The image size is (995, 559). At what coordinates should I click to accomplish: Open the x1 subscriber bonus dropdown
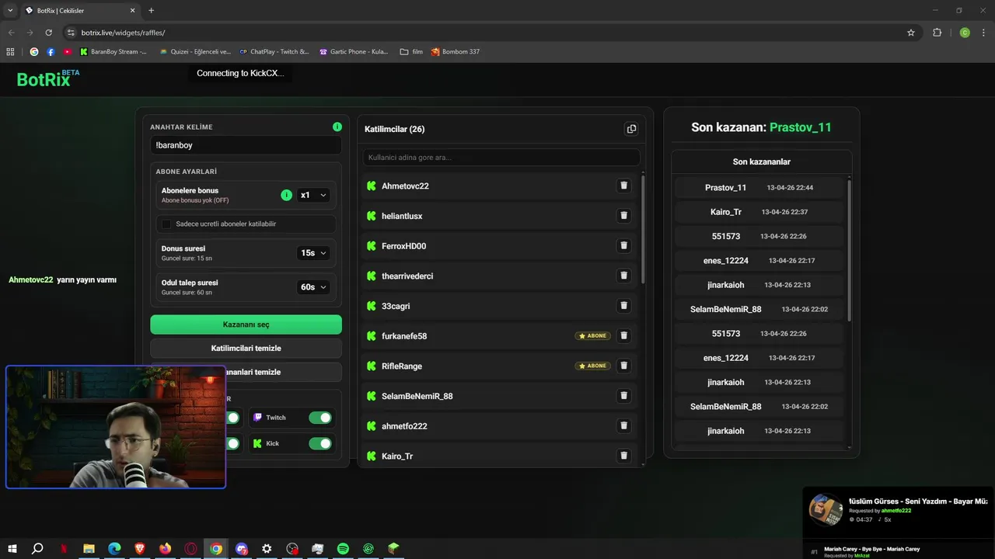[313, 195]
